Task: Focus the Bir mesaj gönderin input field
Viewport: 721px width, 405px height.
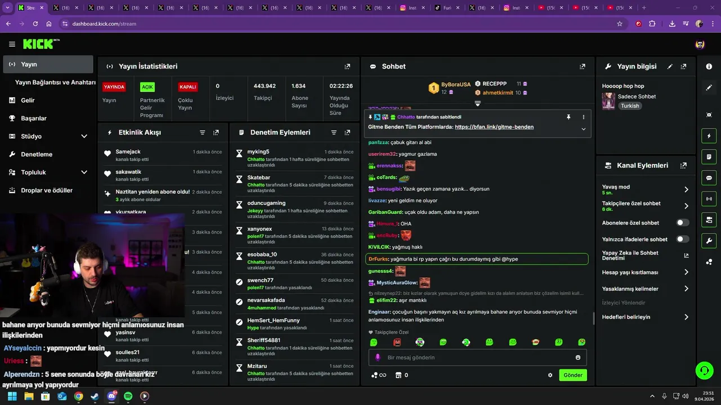Action: pos(478,358)
